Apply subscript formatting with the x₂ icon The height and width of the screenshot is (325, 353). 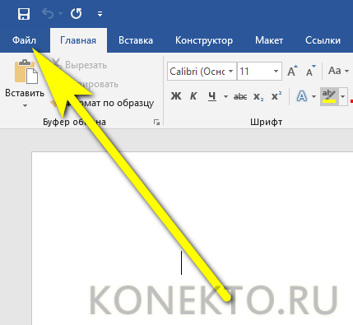pyautogui.click(x=258, y=96)
